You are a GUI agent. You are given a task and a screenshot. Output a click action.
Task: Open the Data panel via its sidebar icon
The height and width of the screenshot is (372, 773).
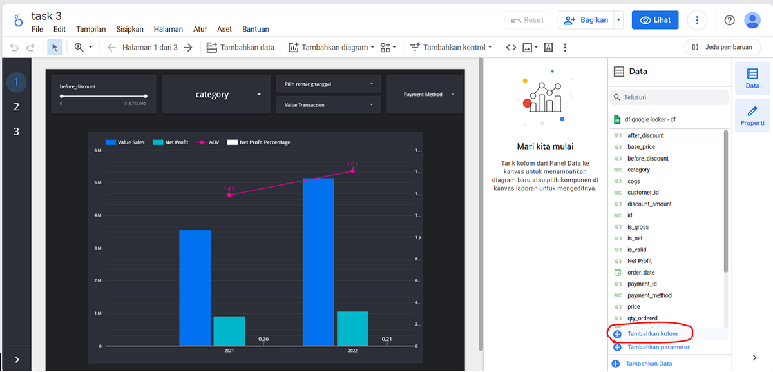click(752, 77)
